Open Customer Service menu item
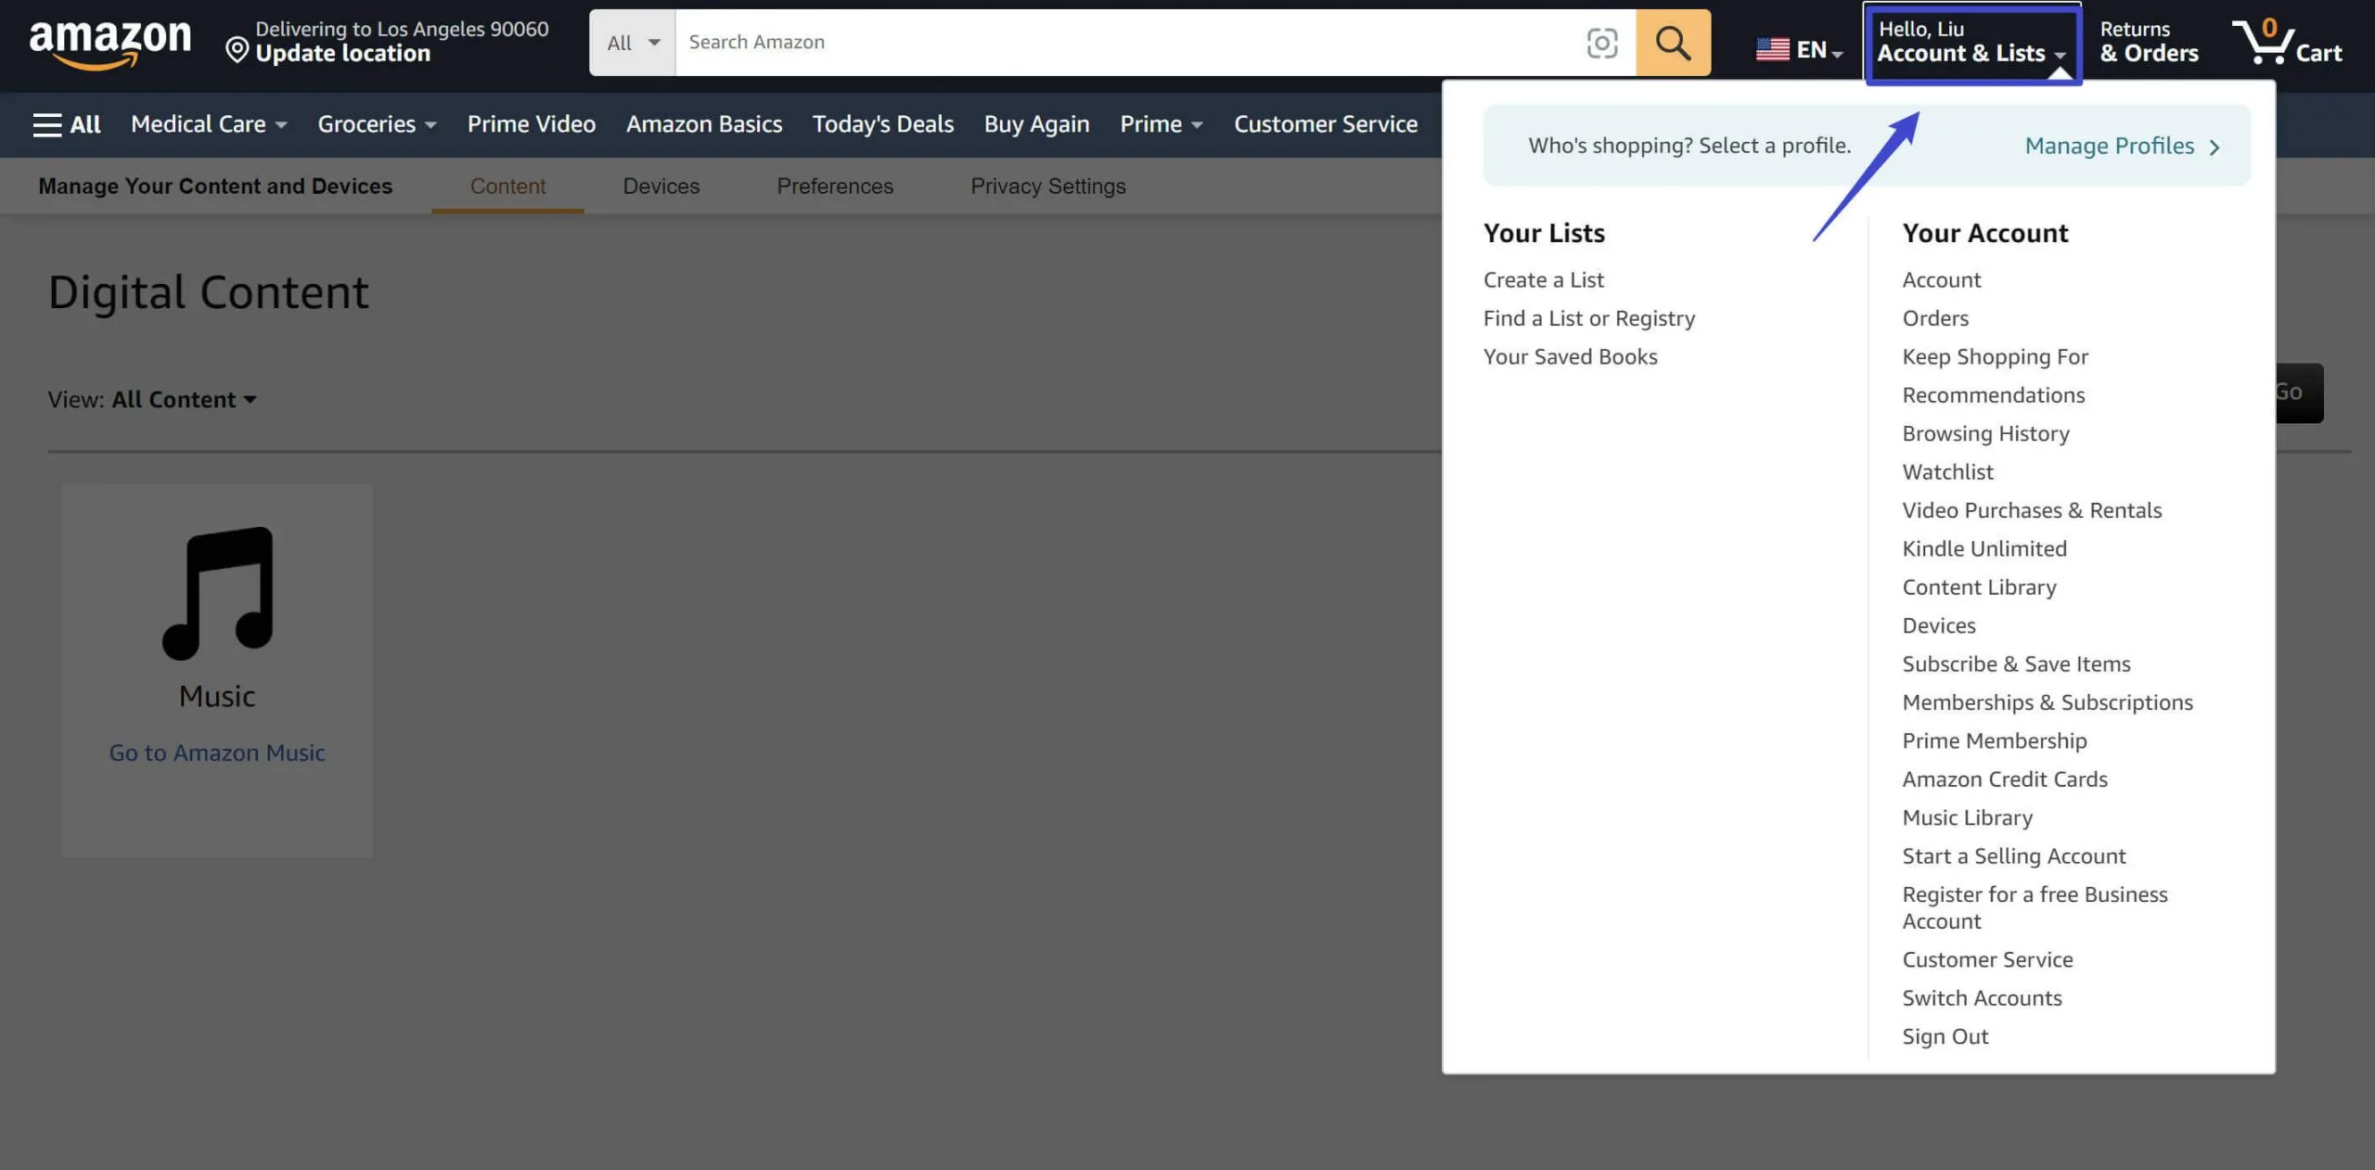The height and width of the screenshot is (1170, 2375). 1989,959
